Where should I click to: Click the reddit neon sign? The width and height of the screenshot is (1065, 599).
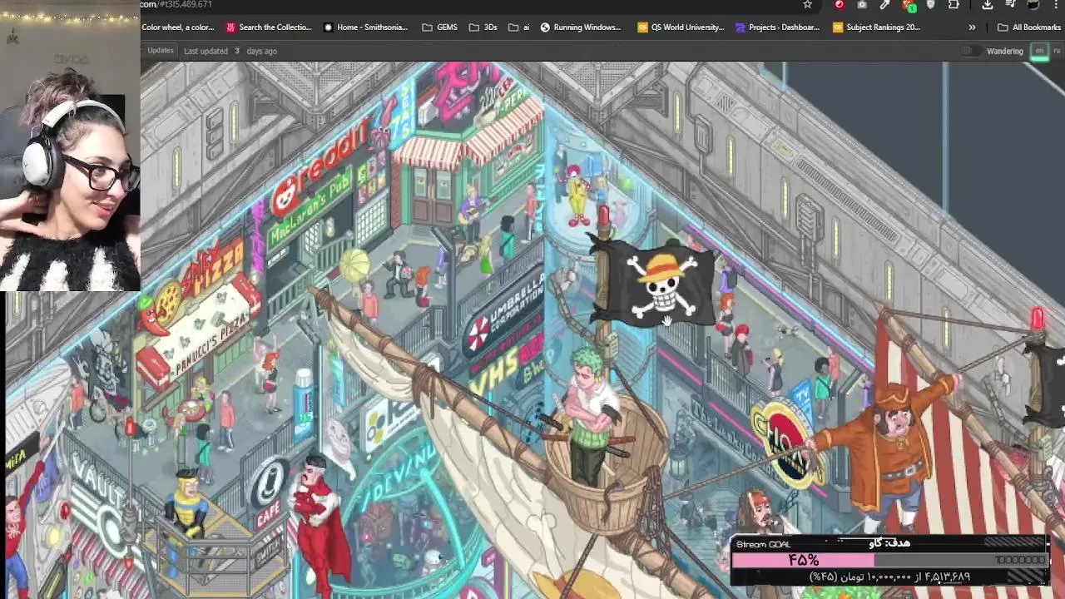coord(322,171)
